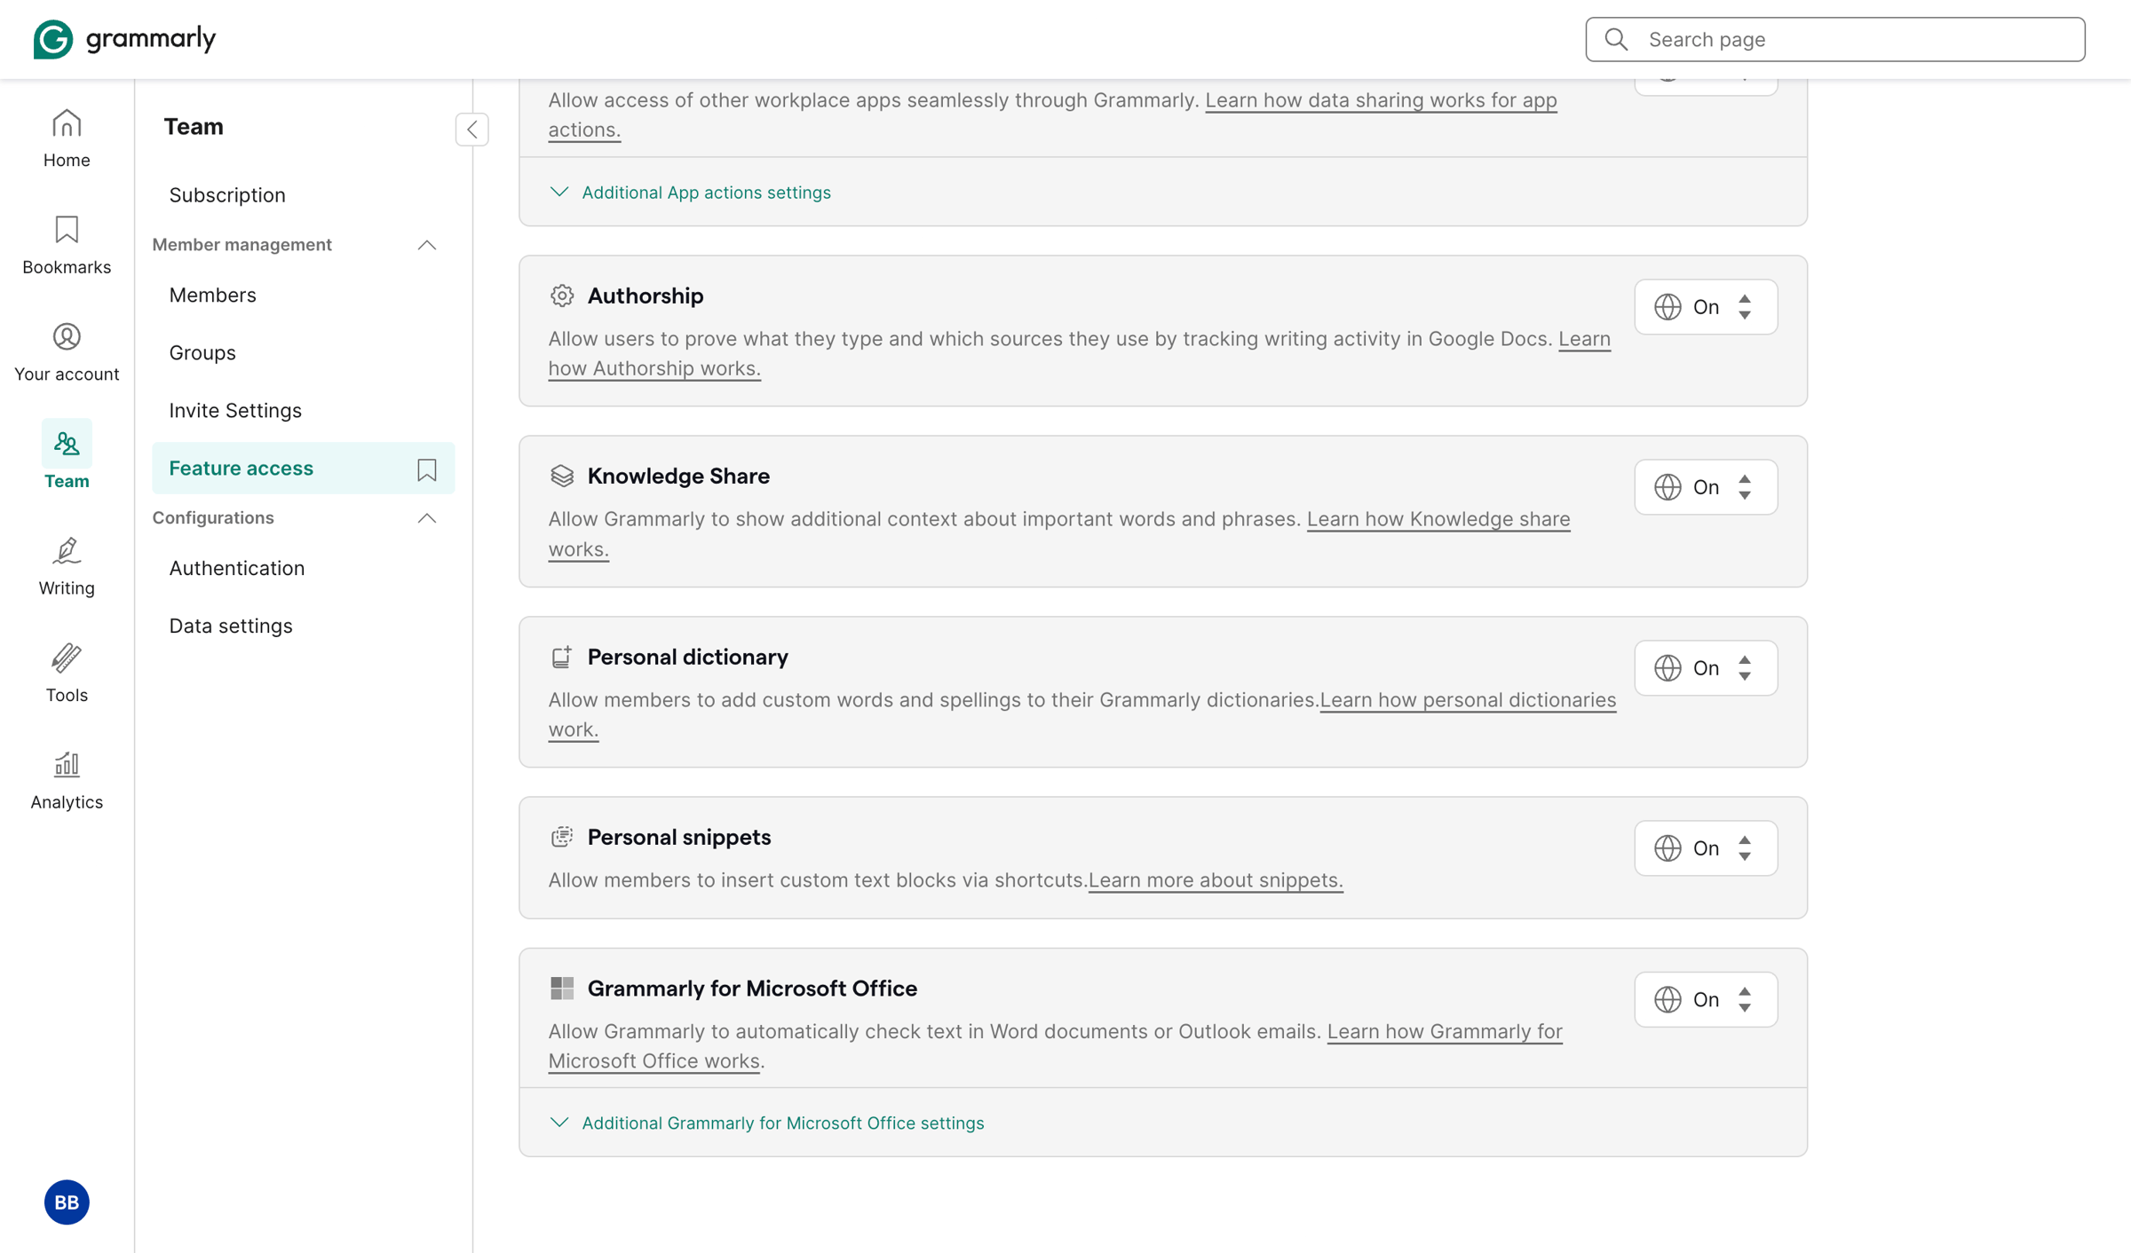Click the Team panel heading

click(194, 126)
